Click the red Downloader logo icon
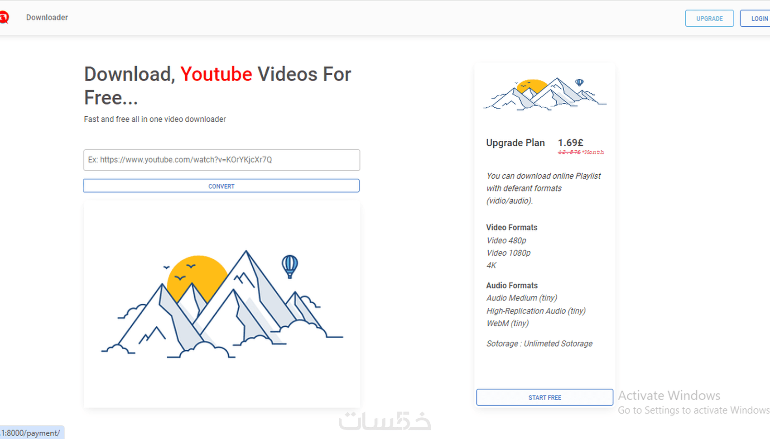The width and height of the screenshot is (770, 439). tap(4, 18)
